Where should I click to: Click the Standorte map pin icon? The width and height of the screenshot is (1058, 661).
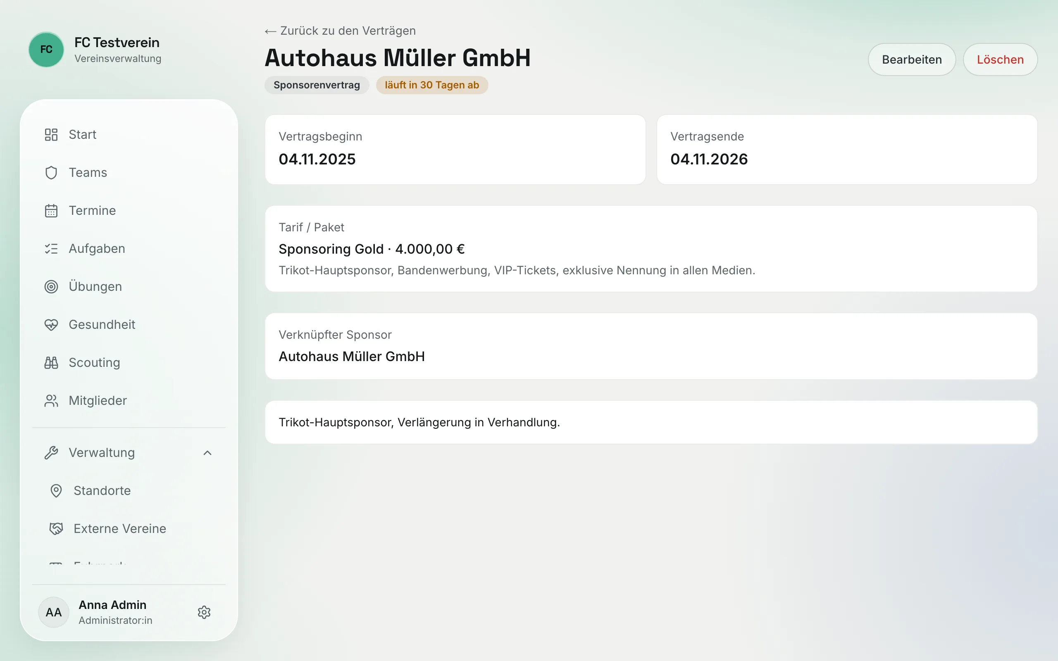click(56, 491)
